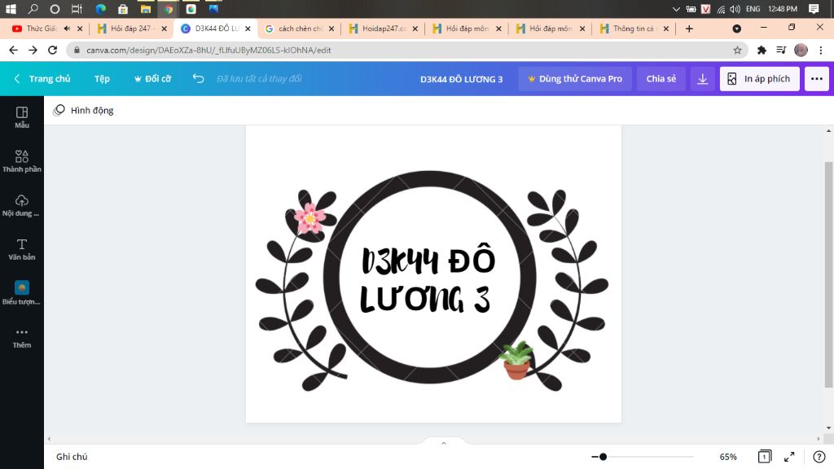Open the three-dot more menu in header
The height and width of the screenshot is (469, 834).
tap(816, 79)
